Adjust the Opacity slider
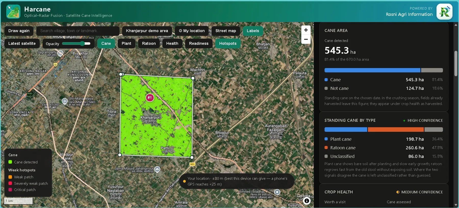The width and height of the screenshot is (459, 208). pyautogui.click(x=76, y=44)
